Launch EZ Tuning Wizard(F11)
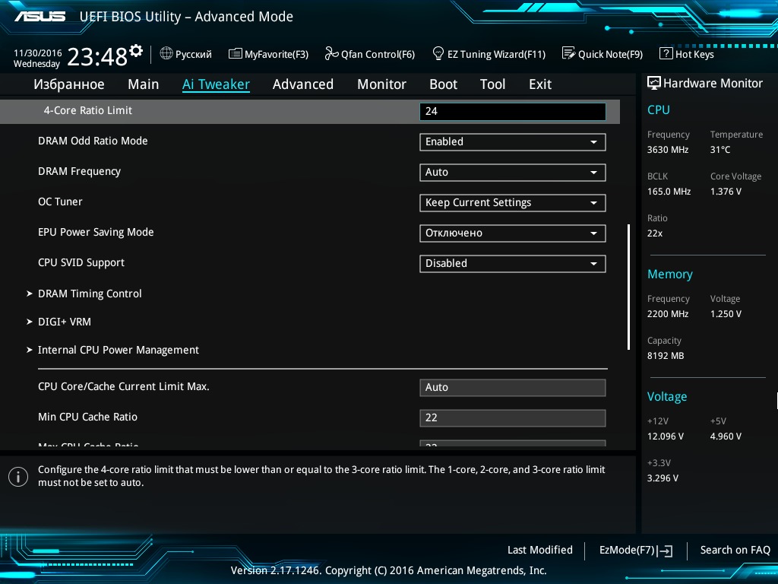Viewport: 778px width, 584px height. (x=489, y=54)
